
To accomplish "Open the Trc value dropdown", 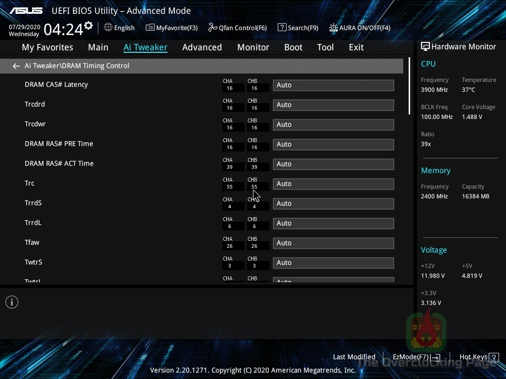I will click(333, 184).
